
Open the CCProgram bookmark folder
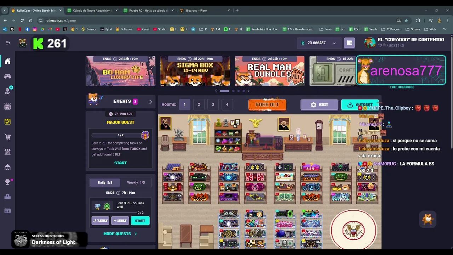[391, 29]
